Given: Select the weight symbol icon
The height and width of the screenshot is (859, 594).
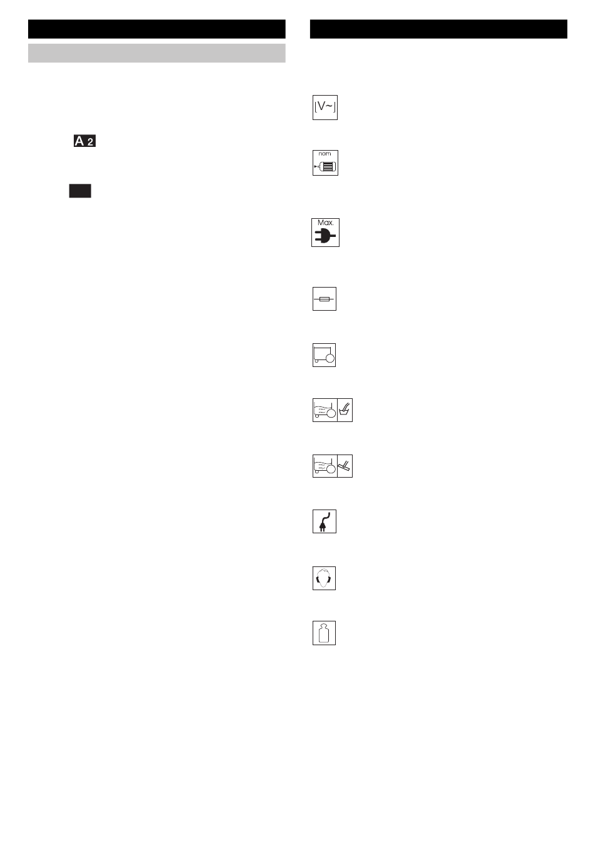Looking at the screenshot, I should coord(325,633).
